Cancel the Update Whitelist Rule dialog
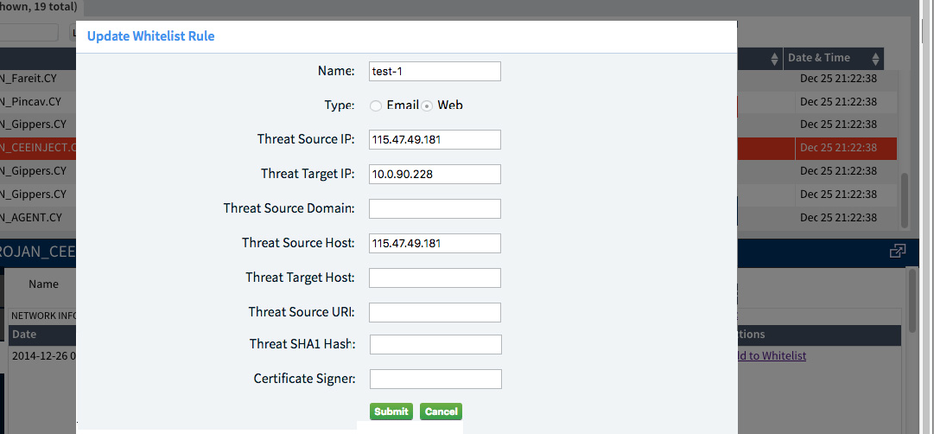 point(441,412)
